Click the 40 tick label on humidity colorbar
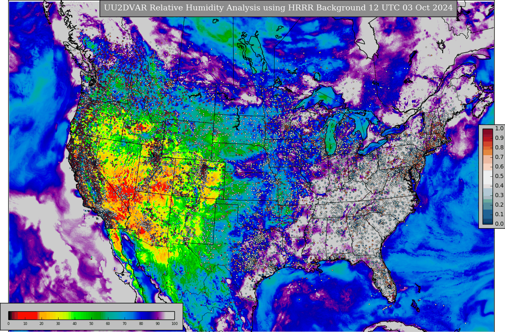Screen dimensions: 505x332 (x=75, y=324)
